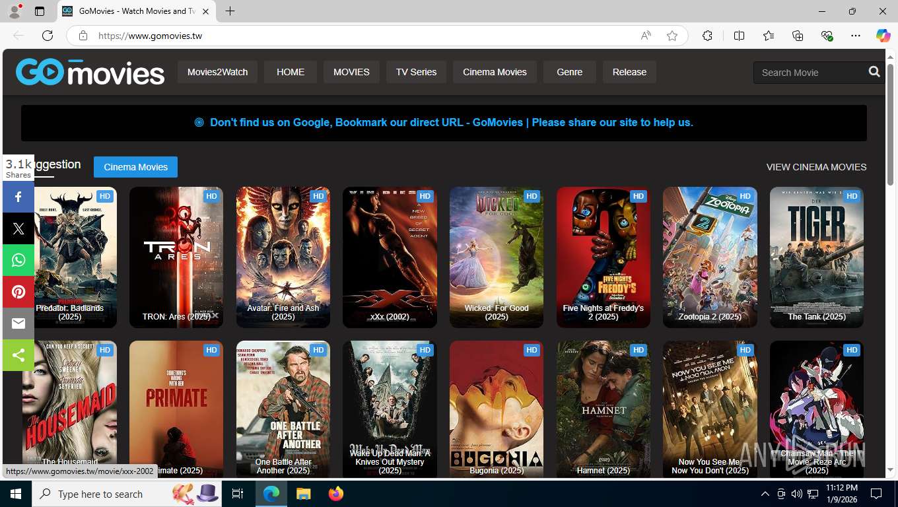Open Task View on the taskbar

[x=238, y=494]
